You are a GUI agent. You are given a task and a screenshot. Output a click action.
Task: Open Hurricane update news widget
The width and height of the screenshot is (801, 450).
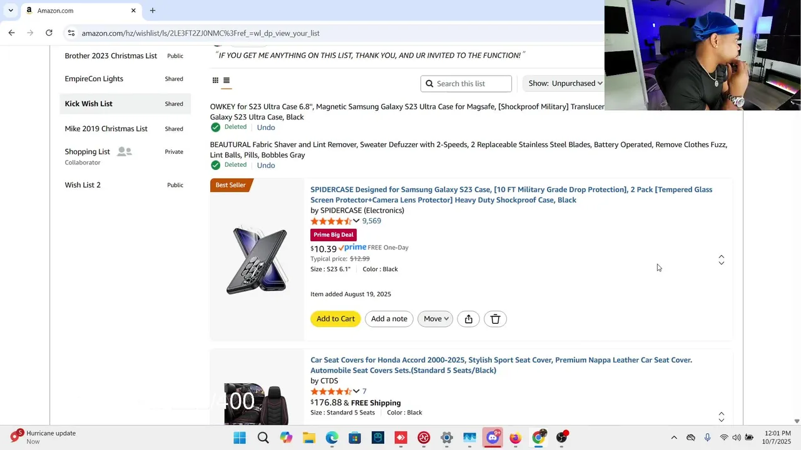[x=44, y=437]
